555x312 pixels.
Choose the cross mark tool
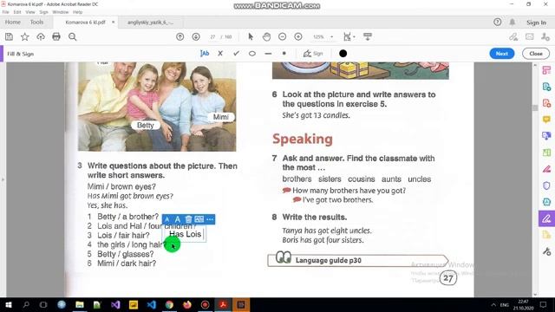tap(220, 54)
